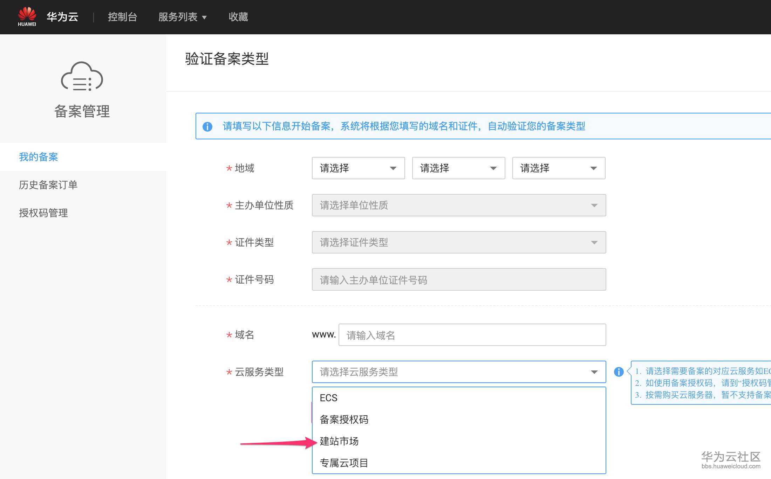Select 备案授权码 option

click(344, 419)
